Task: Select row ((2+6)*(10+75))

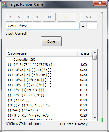Action: pos(49,110)
